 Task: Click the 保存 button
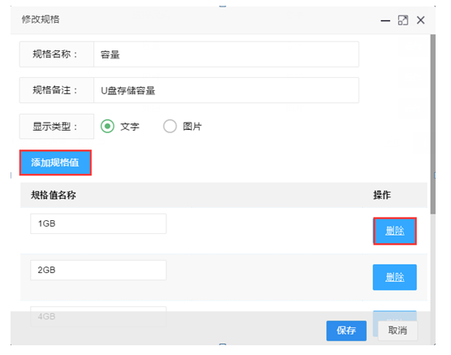pos(346,331)
